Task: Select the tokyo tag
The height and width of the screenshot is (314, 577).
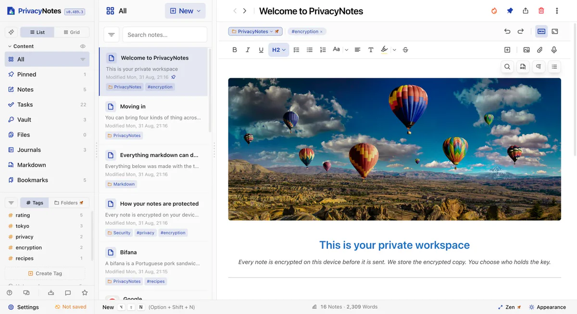Action: coord(46,226)
